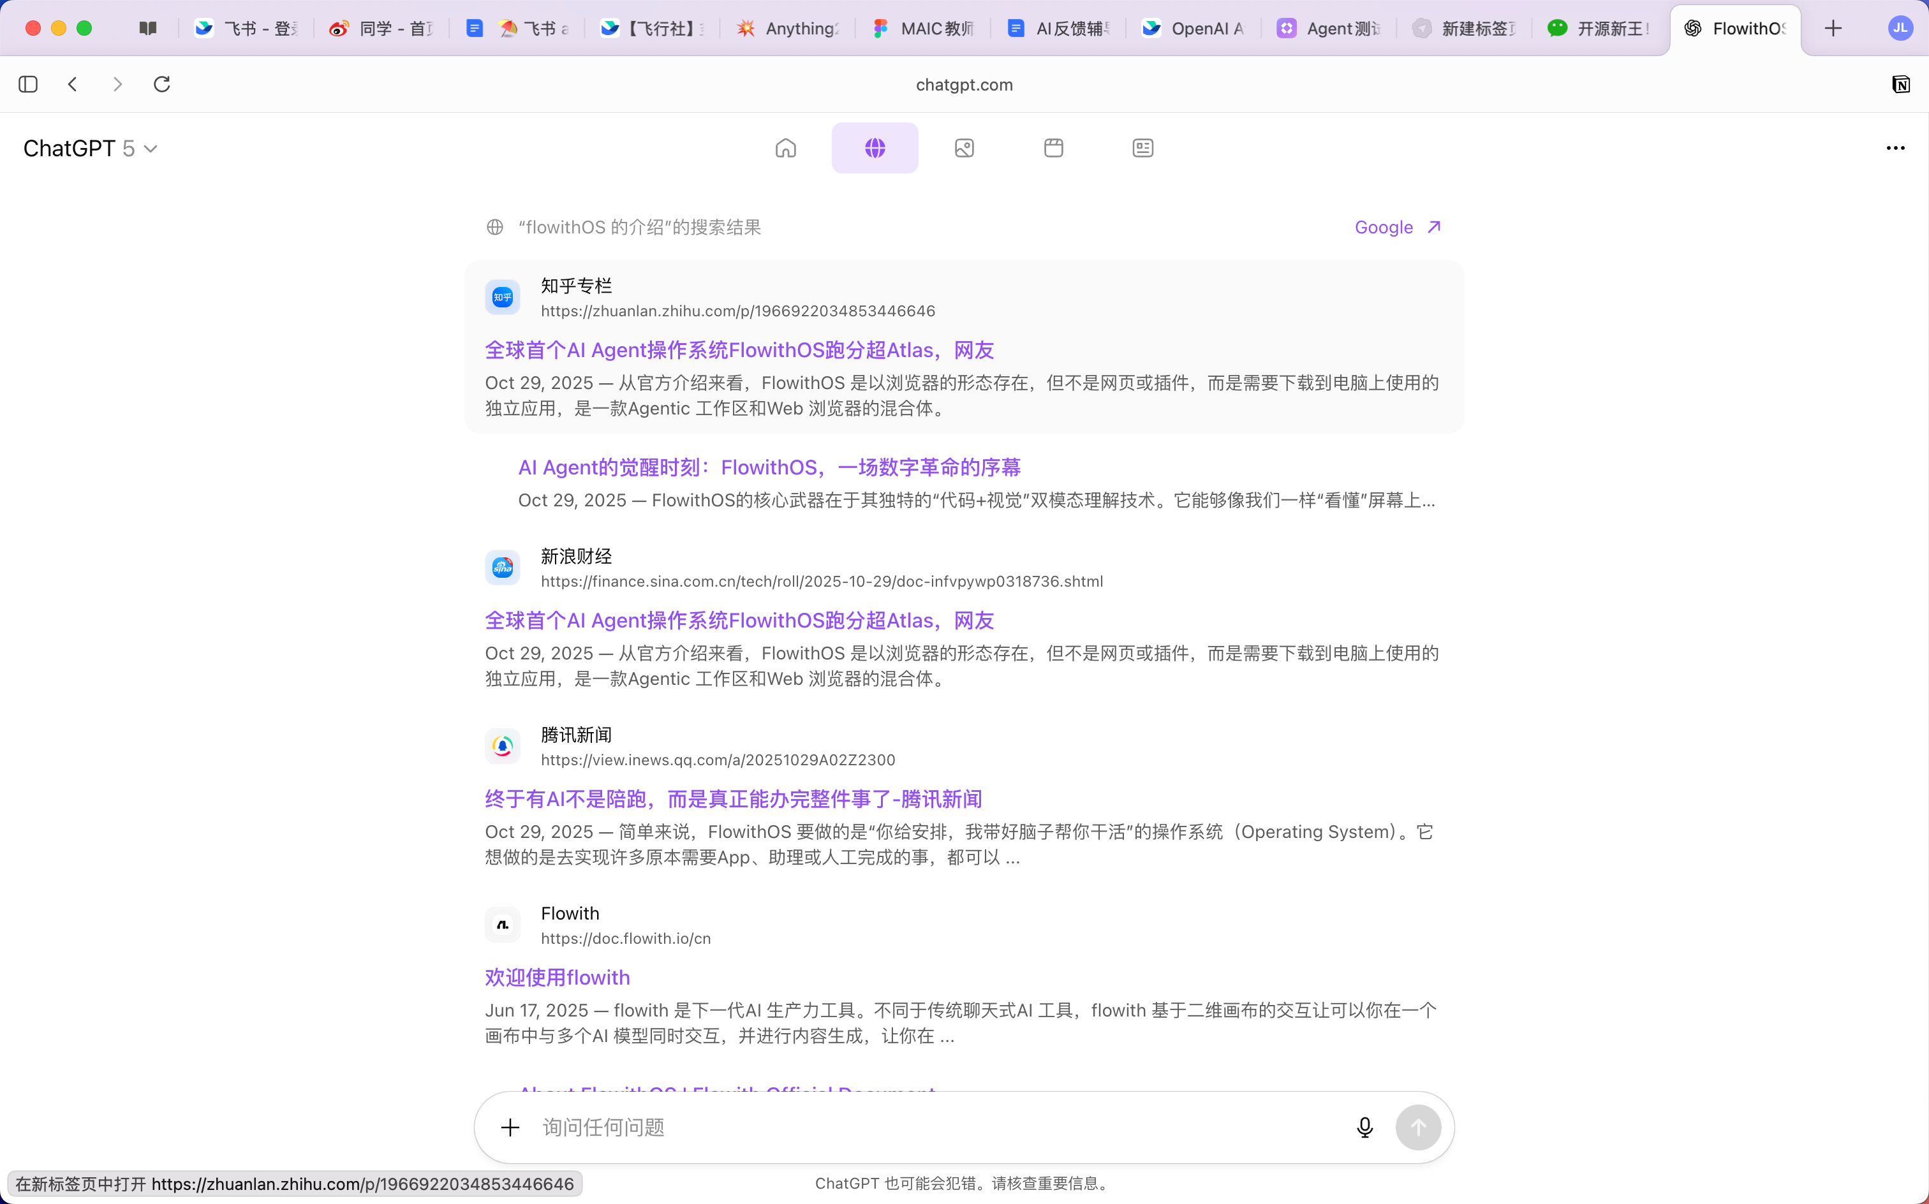Click the 知乎专栏 source name
The image size is (1929, 1204).
(x=576, y=286)
